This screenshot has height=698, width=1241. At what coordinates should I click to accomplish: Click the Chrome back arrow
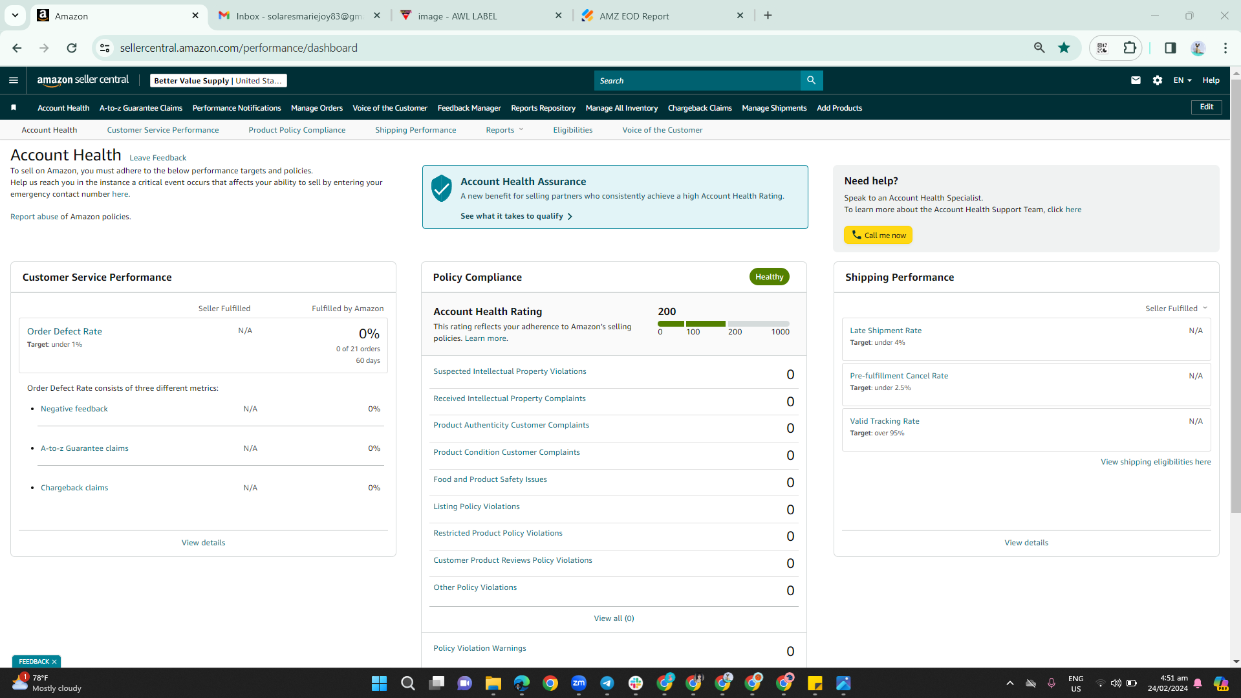17,48
